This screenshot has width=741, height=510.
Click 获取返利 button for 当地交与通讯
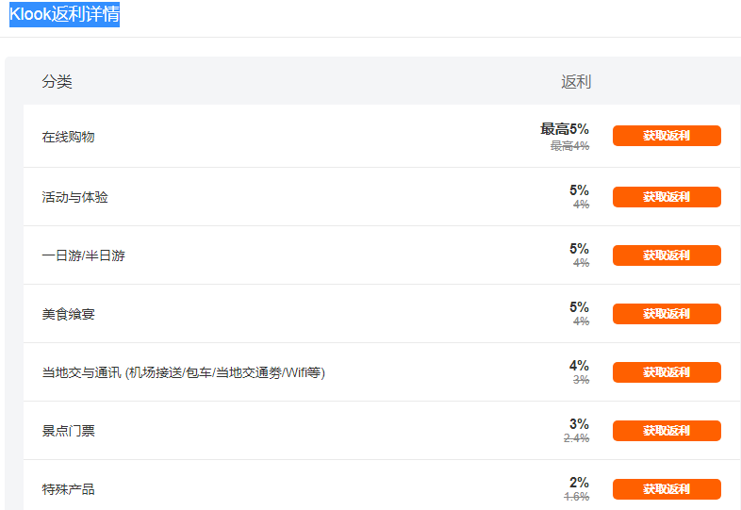click(667, 372)
